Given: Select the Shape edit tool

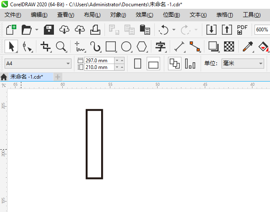Looking at the screenshot, I should (x=27, y=46).
